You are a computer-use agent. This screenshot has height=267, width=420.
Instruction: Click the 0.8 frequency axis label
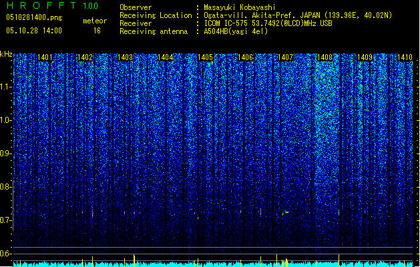(6, 187)
